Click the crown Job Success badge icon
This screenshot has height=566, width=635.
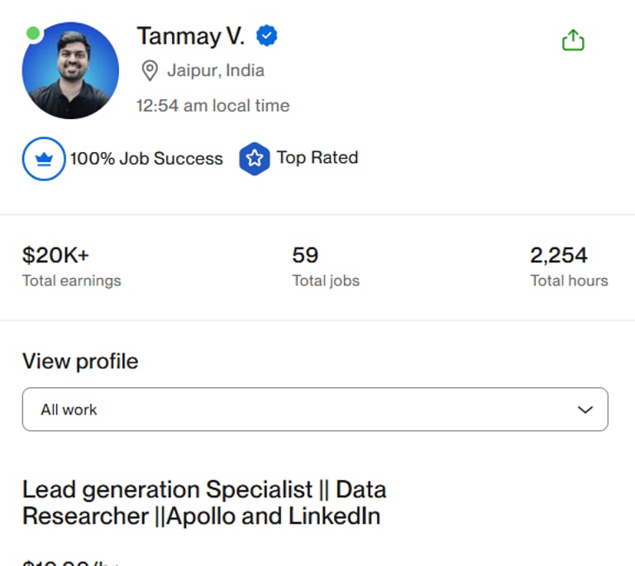(x=44, y=159)
